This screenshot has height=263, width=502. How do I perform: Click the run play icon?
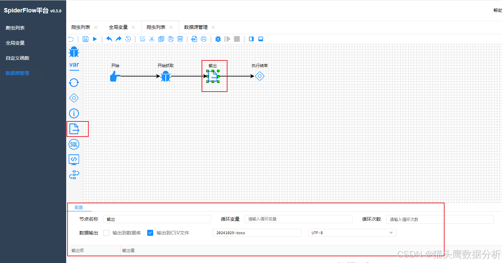[x=95, y=39]
